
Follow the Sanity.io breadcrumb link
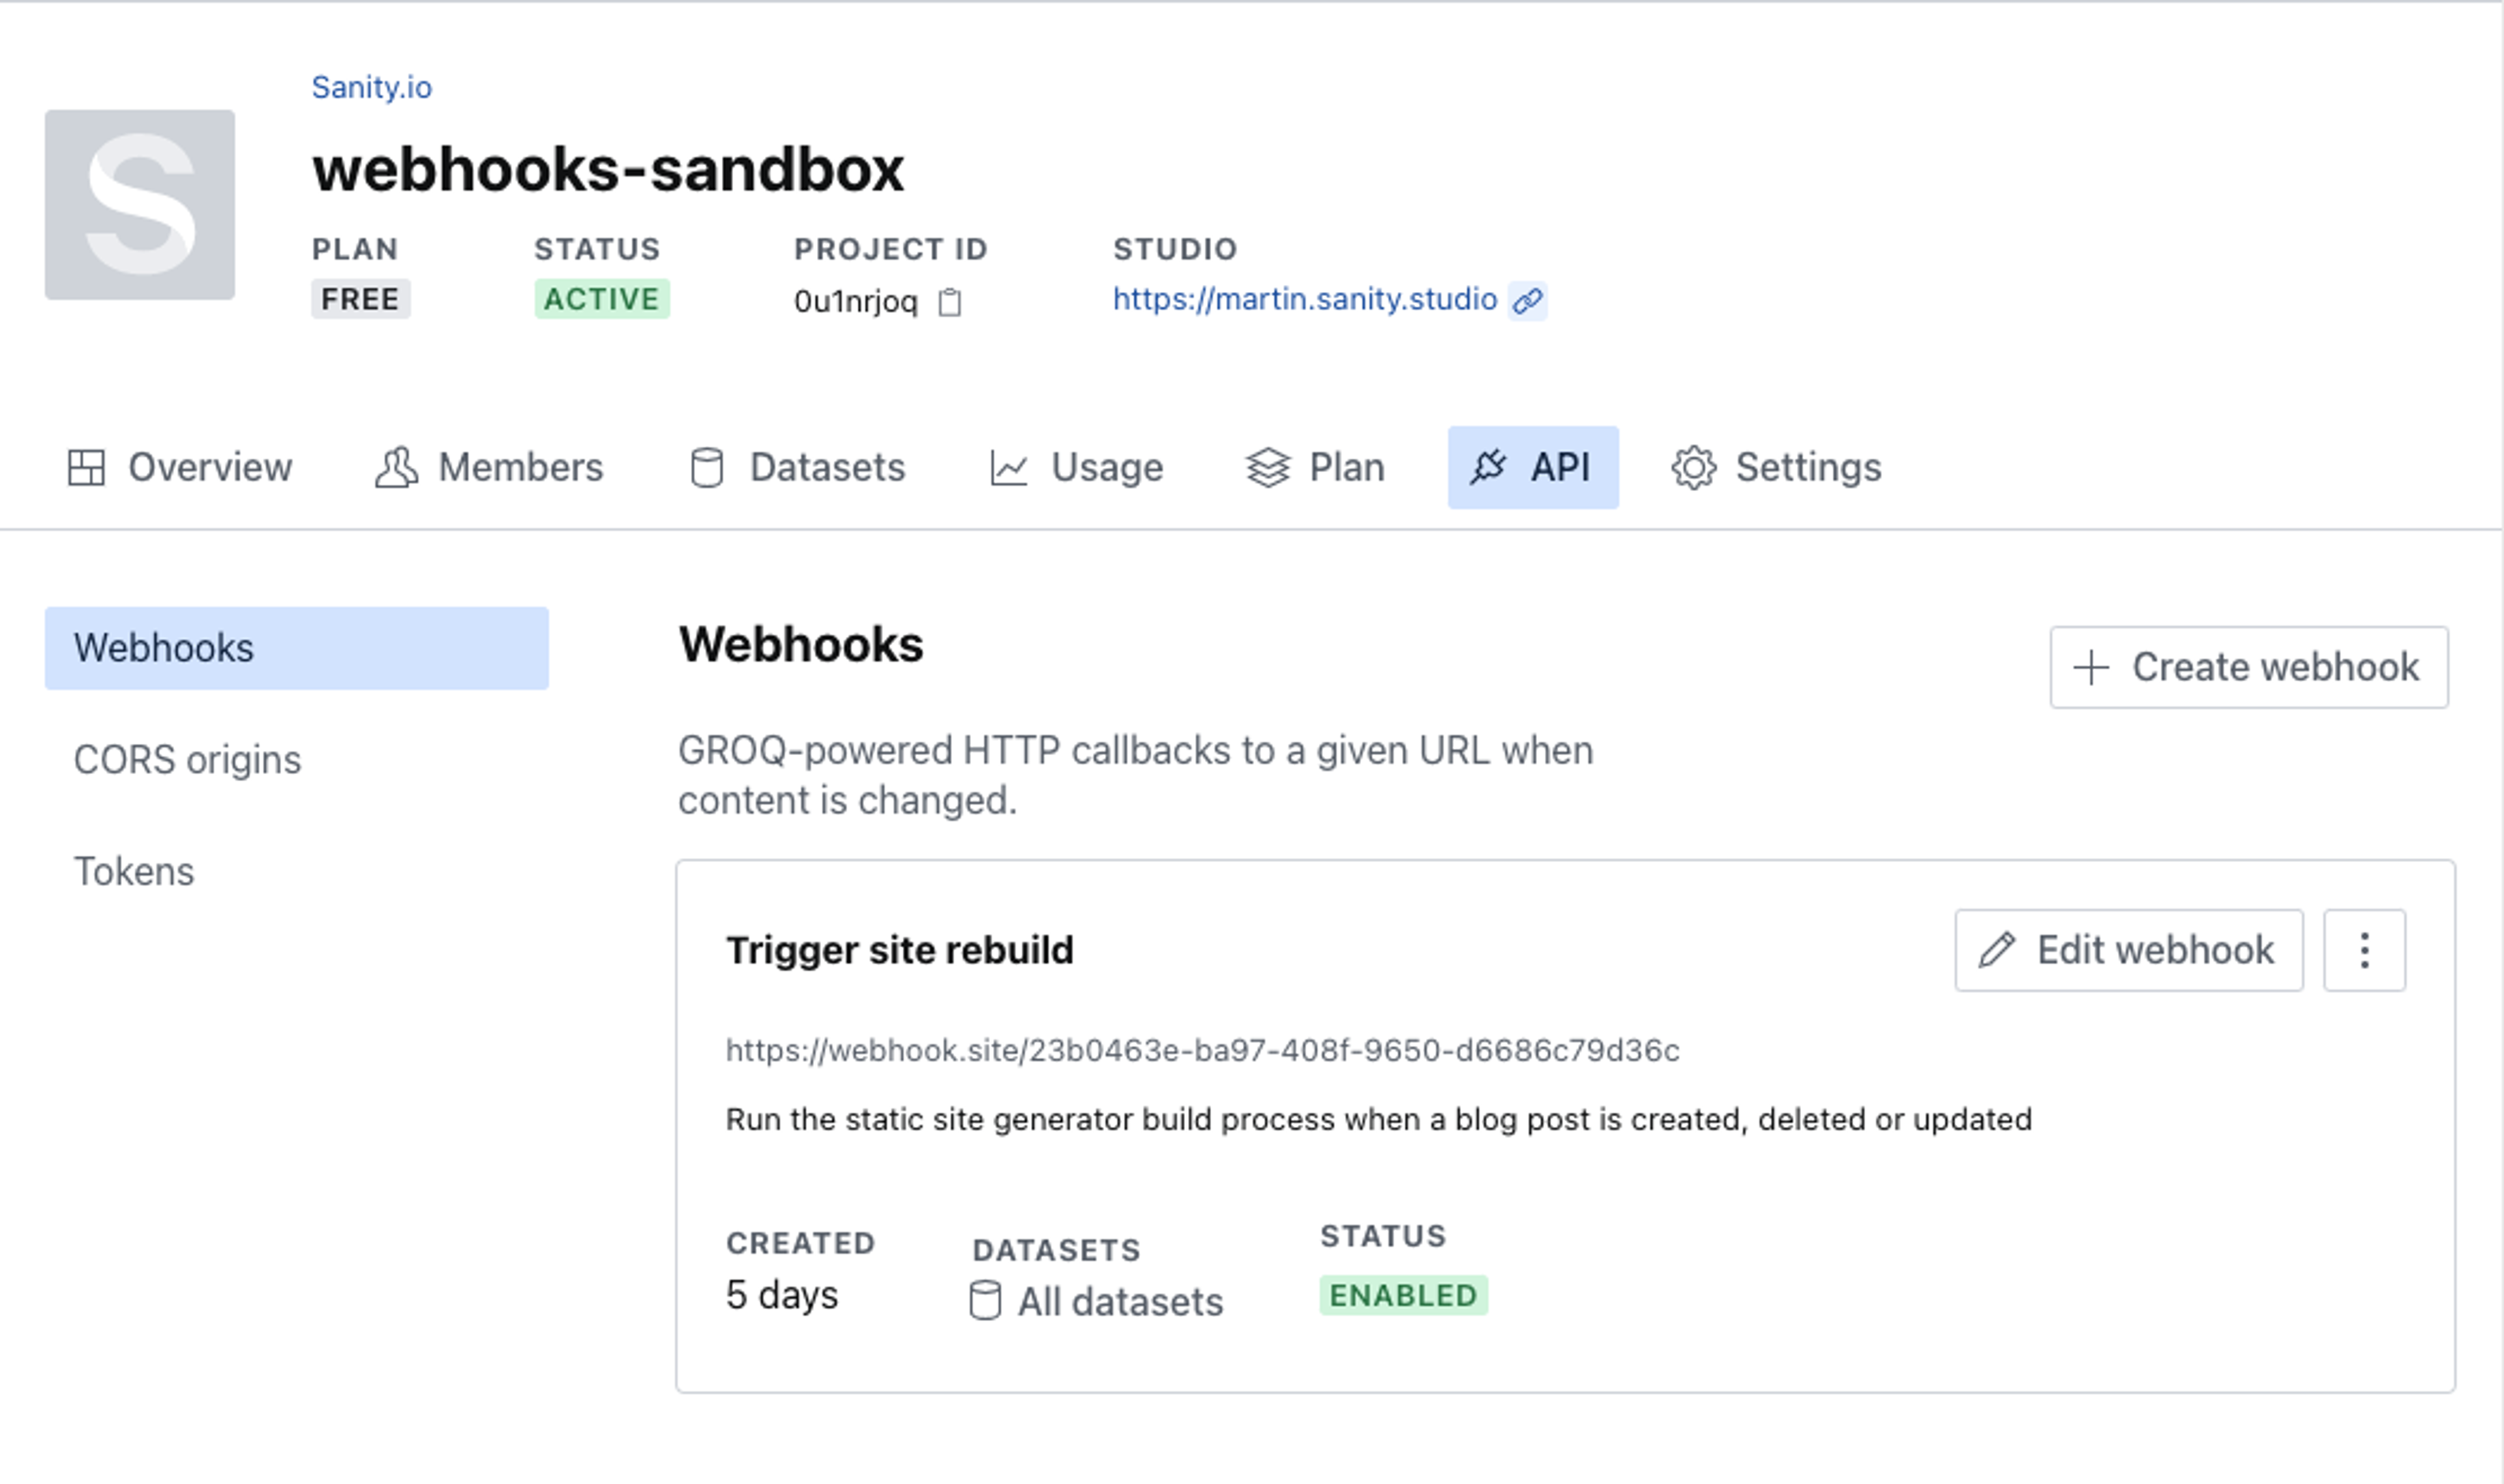(x=372, y=88)
